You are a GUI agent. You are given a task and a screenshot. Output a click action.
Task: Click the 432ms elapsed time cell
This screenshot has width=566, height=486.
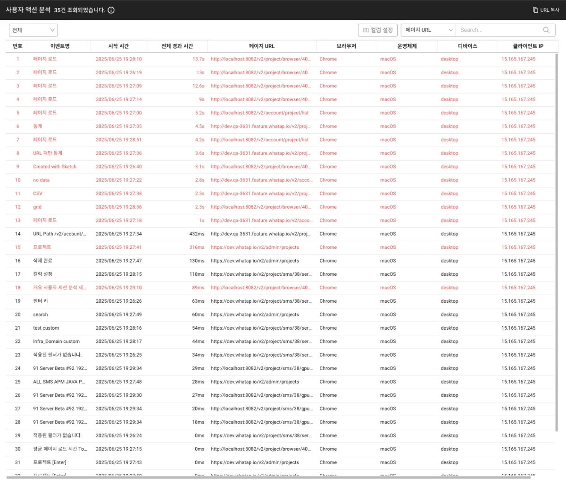(197, 234)
